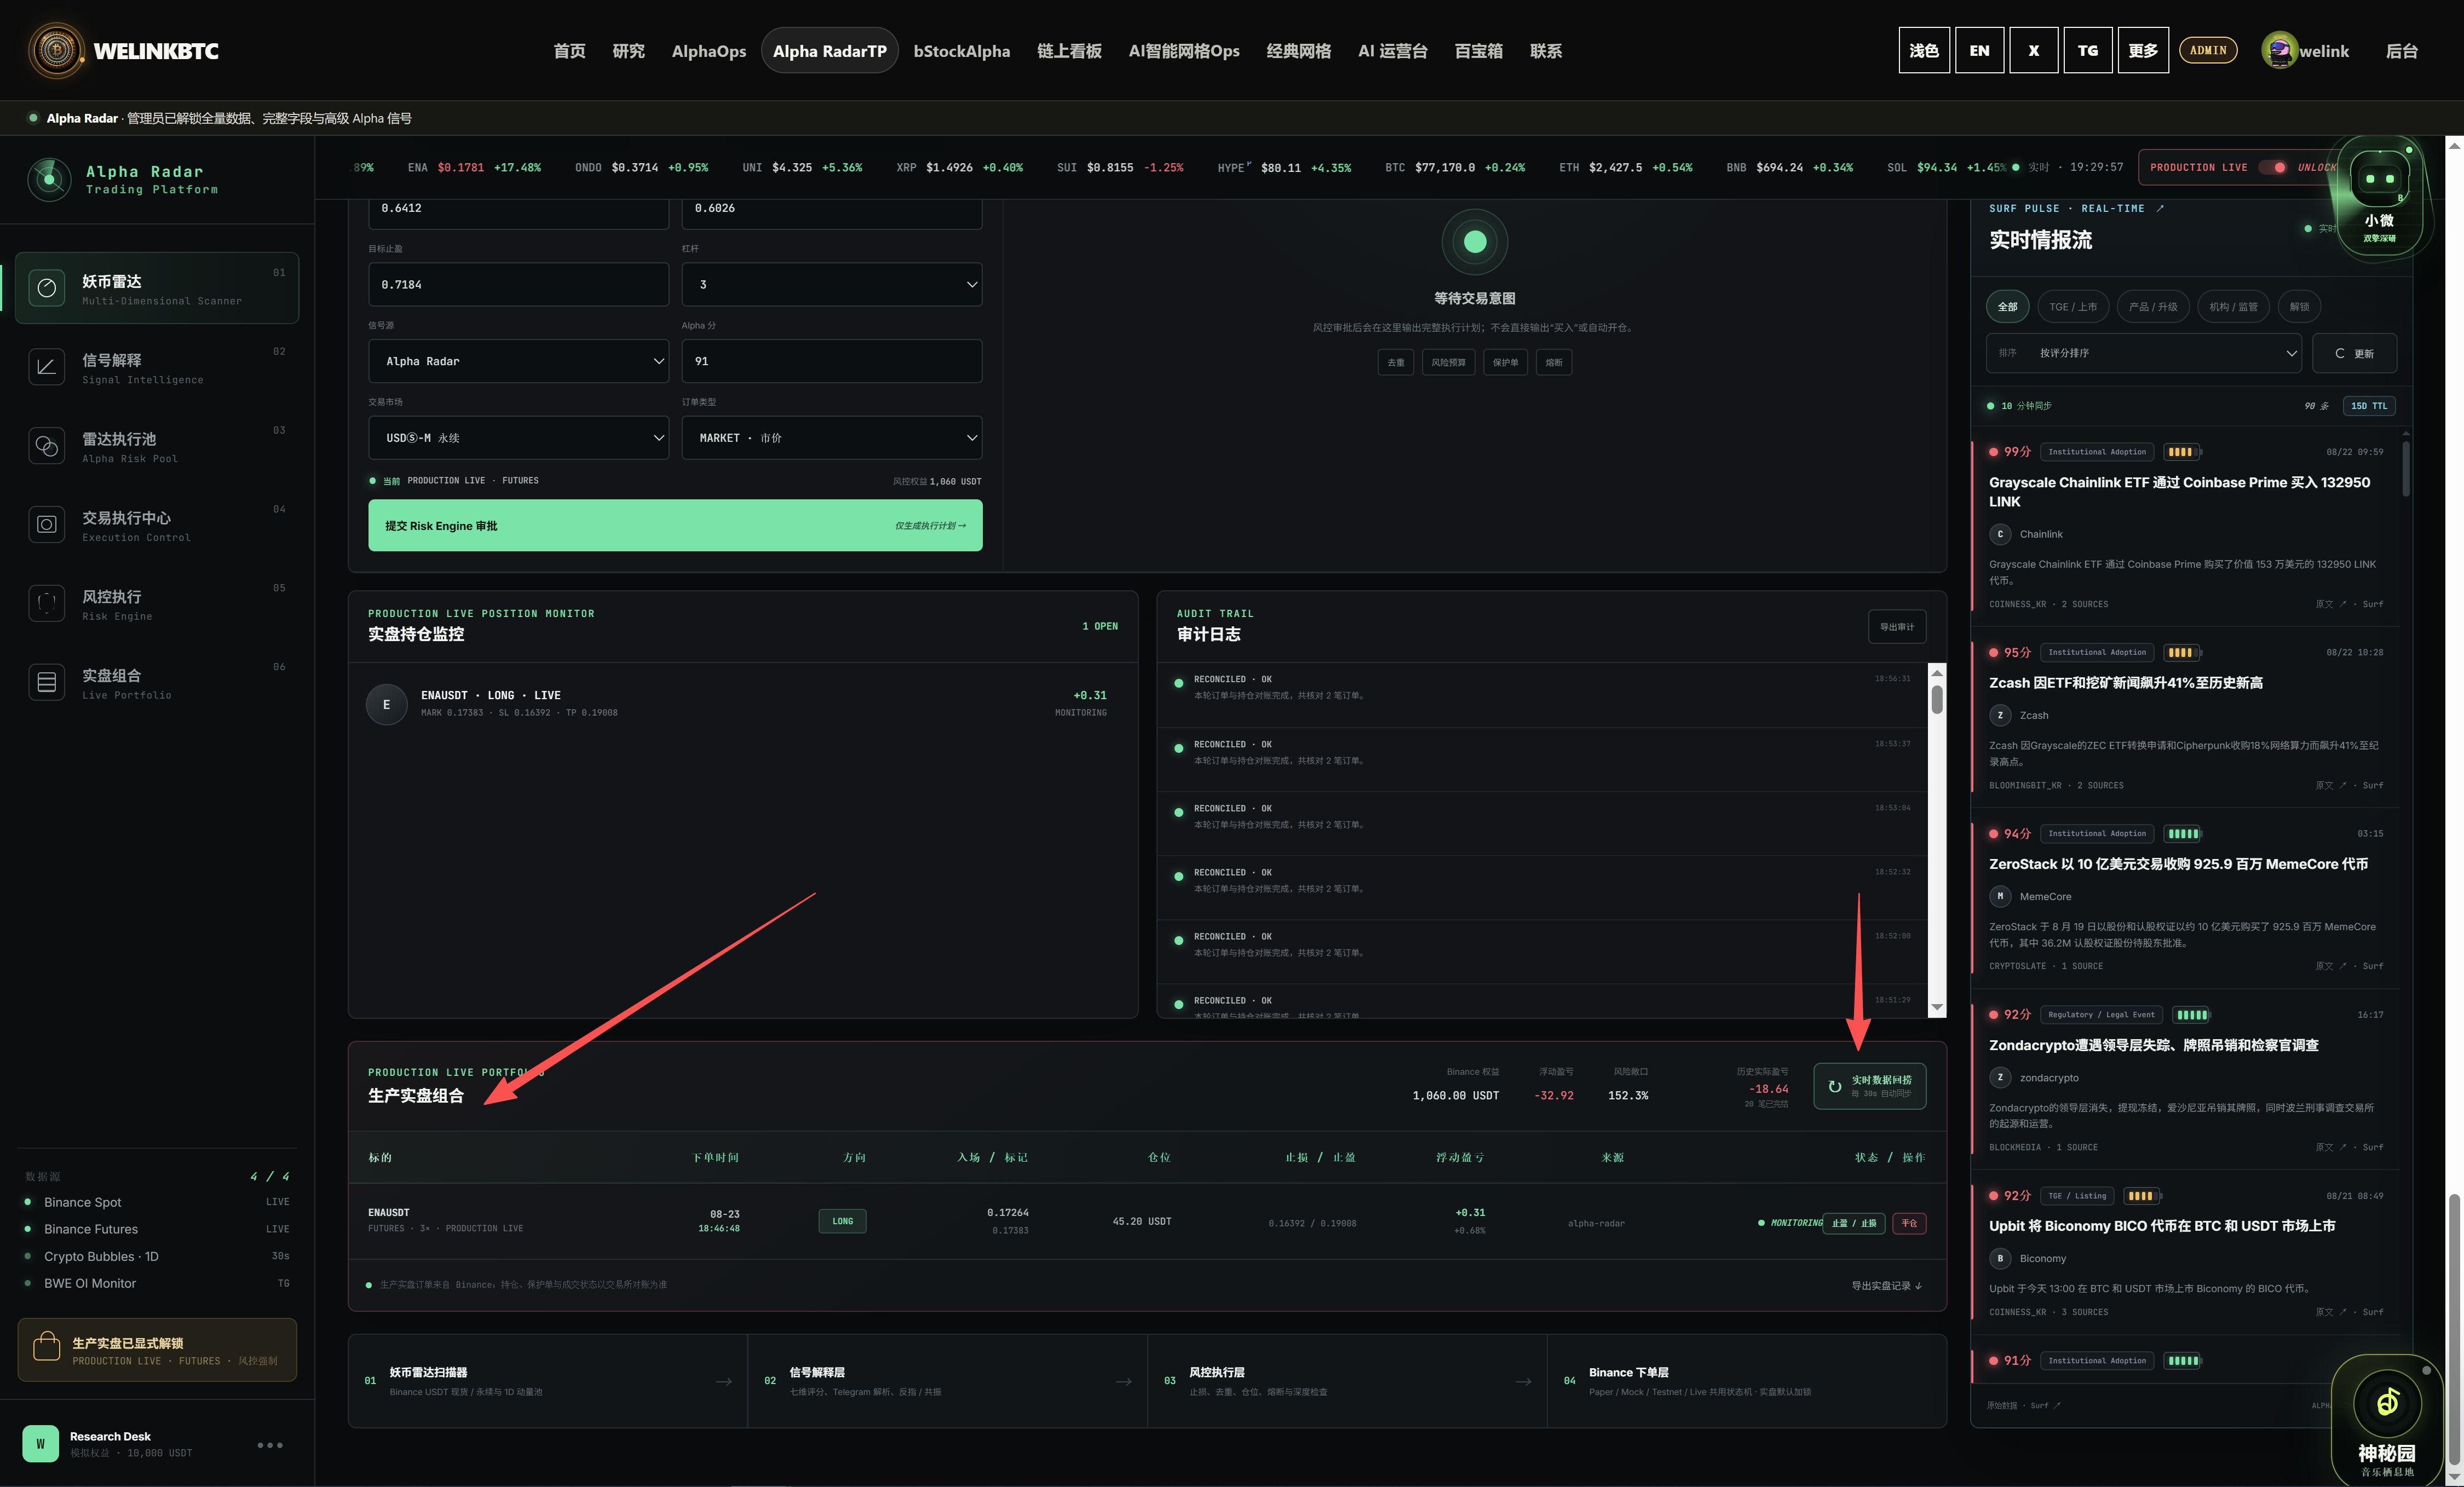Image resolution: width=2464 pixels, height=1487 pixels.
Task: Switch language with the EN button
Action: [x=1979, y=50]
